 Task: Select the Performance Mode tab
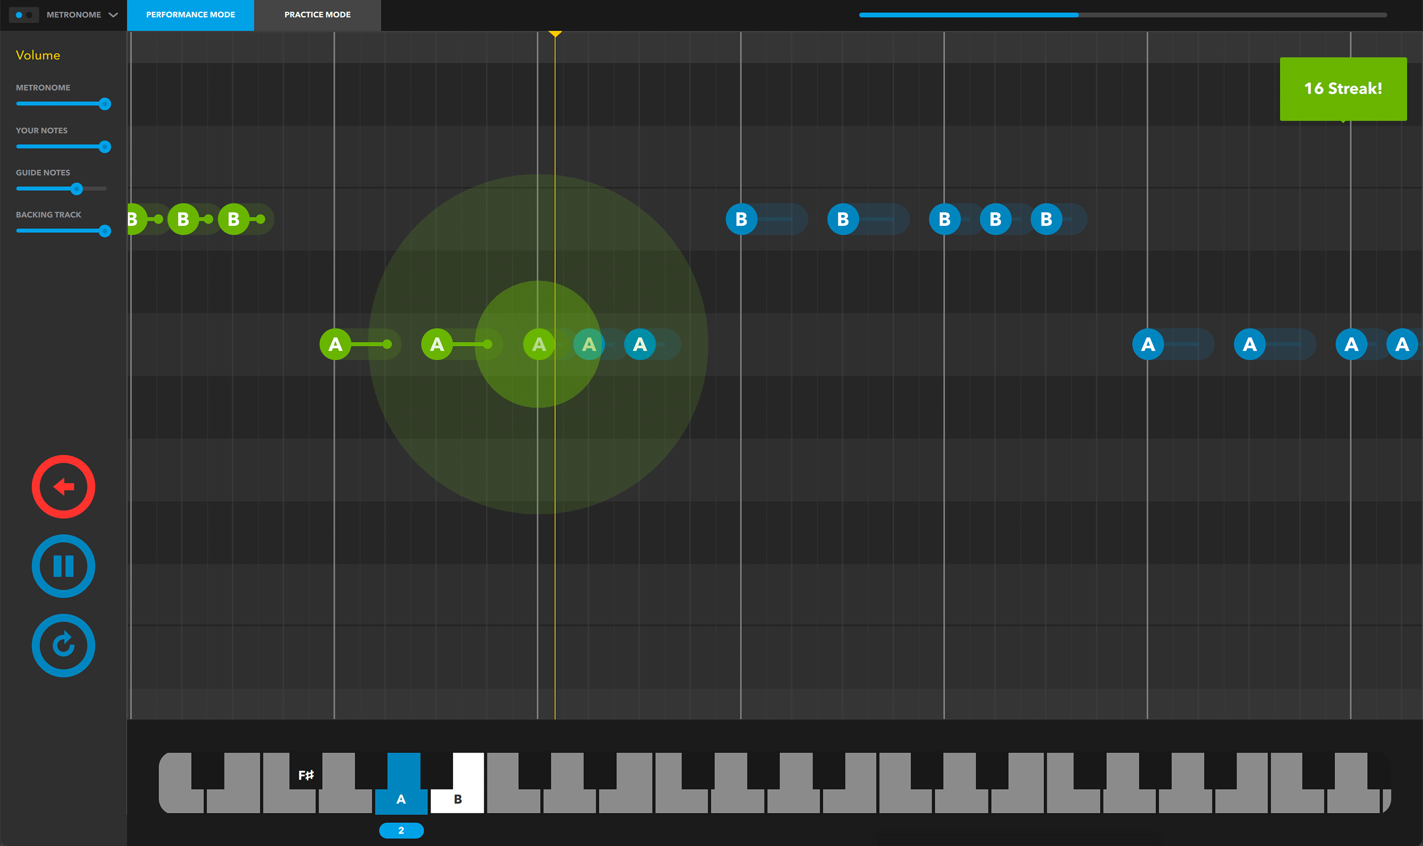(x=190, y=15)
